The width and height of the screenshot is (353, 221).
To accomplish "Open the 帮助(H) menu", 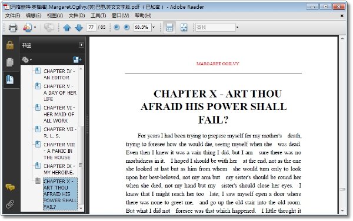I will pyautogui.click(x=143, y=15).
